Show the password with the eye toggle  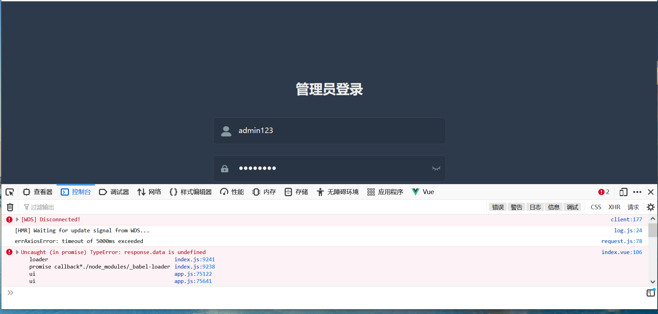tap(436, 169)
